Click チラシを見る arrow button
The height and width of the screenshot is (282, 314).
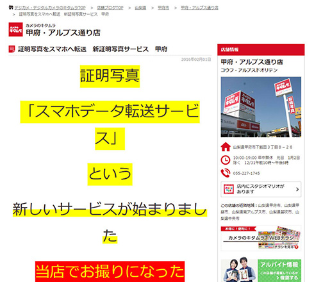coord(286,247)
